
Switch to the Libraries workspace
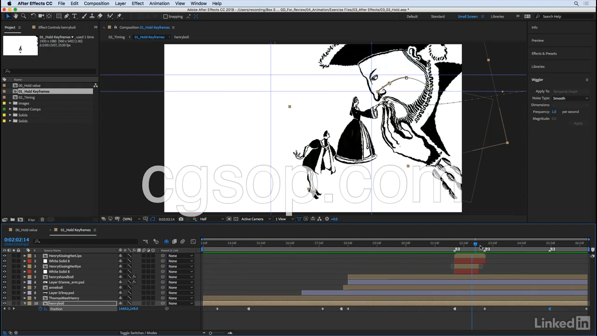(x=497, y=16)
